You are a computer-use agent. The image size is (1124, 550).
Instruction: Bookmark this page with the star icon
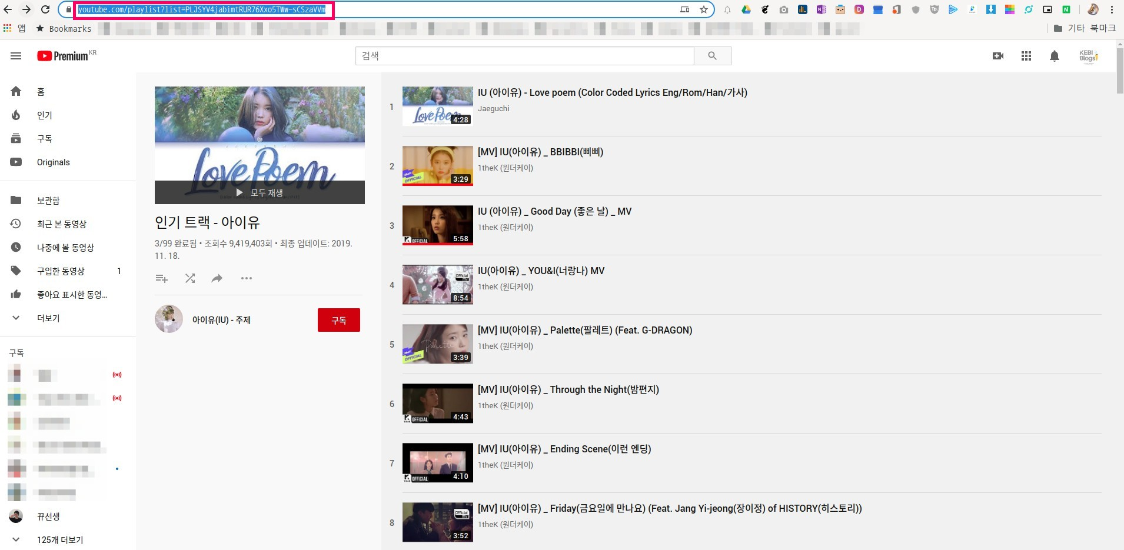(704, 9)
